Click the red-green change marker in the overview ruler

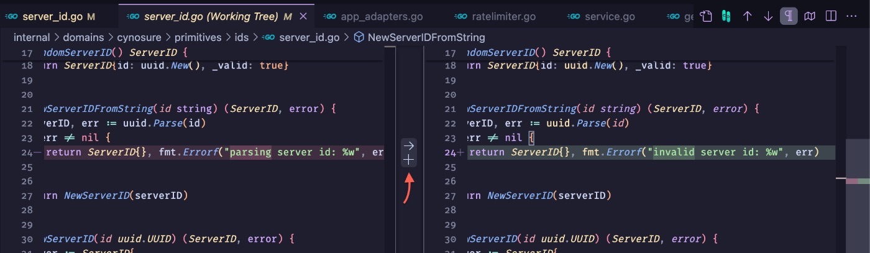click(858, 181)
